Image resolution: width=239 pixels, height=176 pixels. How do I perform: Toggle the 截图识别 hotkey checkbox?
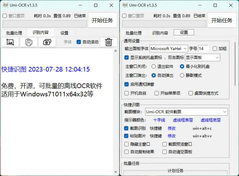click(x=126, y=128)
